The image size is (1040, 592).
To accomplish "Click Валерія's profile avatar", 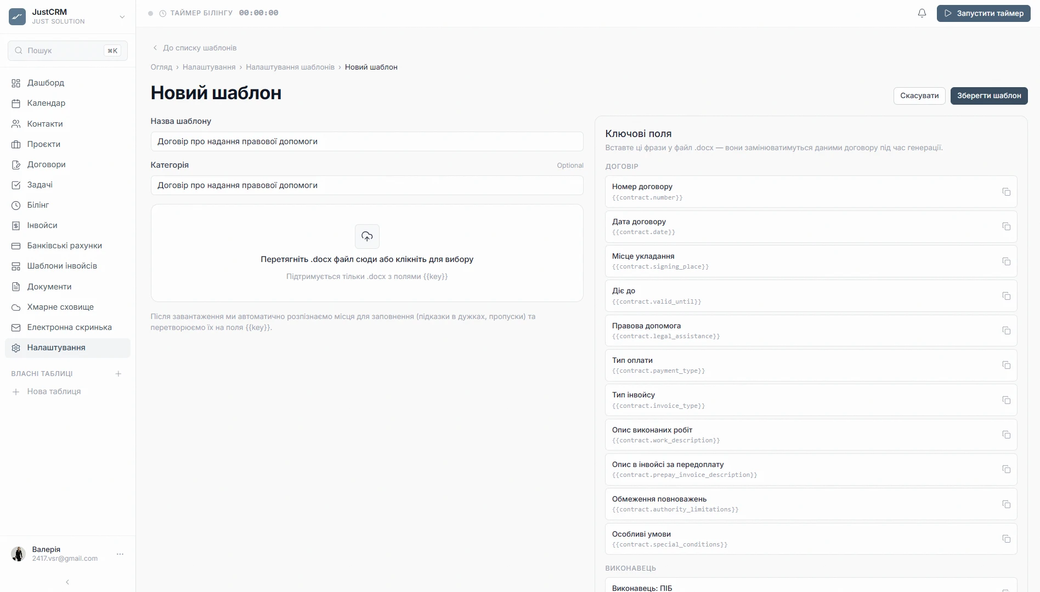I will (x=18, y=554).
